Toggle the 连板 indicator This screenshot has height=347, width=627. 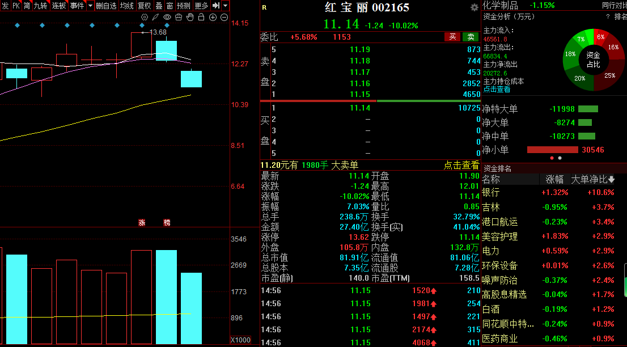(59, 6)
